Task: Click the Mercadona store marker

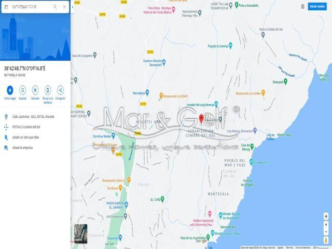Action: point(147,92)
